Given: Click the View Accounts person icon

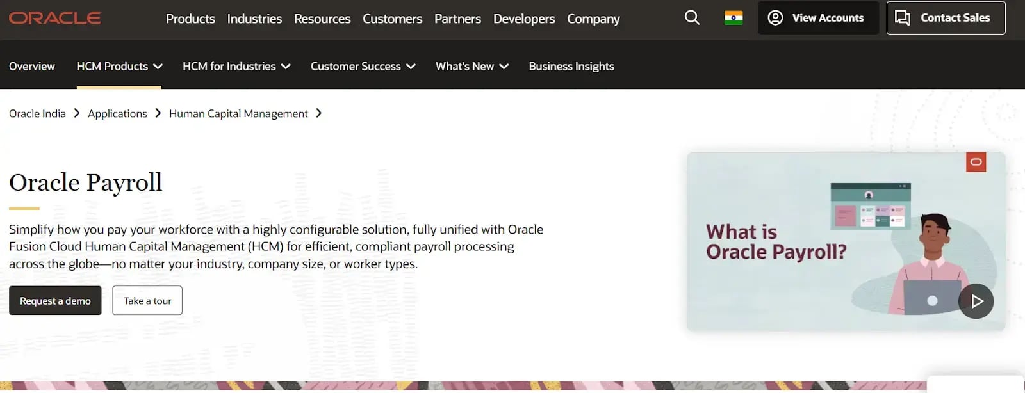Looking at the screenshot, I should coord(776,18).
